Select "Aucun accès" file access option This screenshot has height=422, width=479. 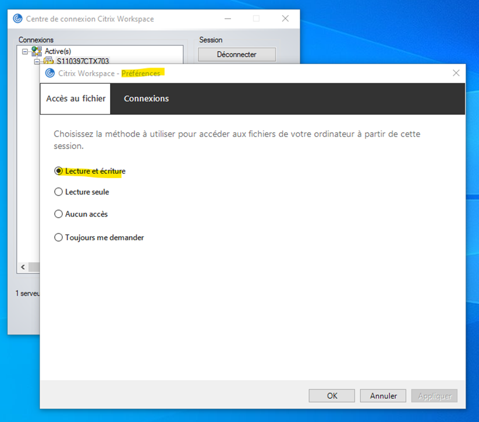click(58, 214)
